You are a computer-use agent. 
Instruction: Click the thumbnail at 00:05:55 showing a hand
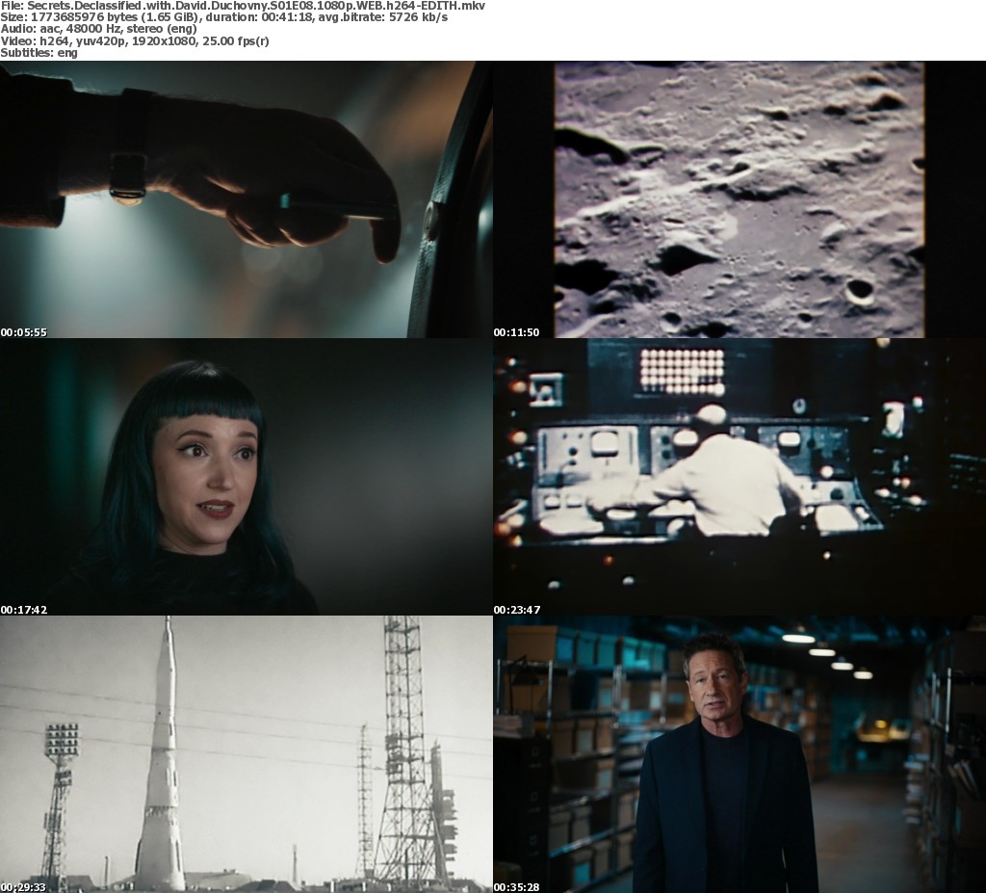point(246,199)
